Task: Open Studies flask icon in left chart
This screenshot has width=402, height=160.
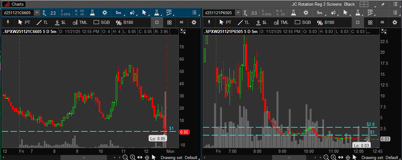Action: [92, 13]
